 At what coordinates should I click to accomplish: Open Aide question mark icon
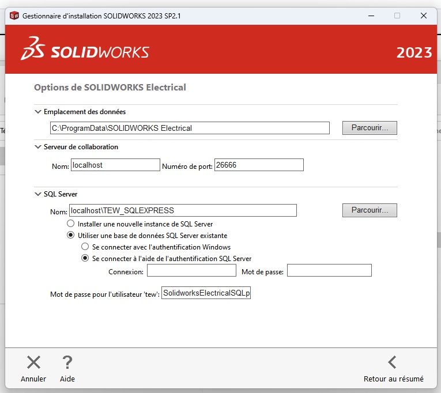coord(67,362)
